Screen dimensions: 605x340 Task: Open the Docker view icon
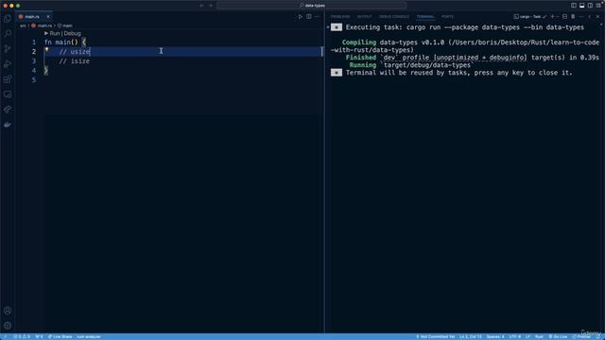pyautogui.click(x=8, y=125)
